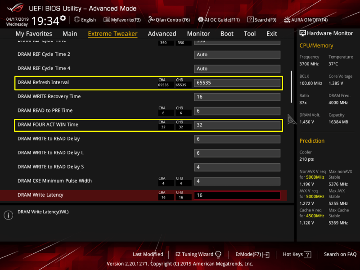This screenshot has height=270, width=360.
Task: Click the Search magnifier icon
Action: point(252,20)
